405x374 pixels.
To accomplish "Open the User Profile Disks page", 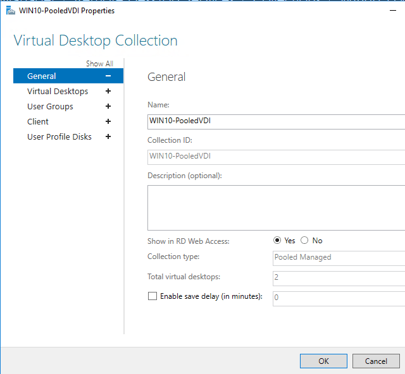I will click(x=59, y=136).
